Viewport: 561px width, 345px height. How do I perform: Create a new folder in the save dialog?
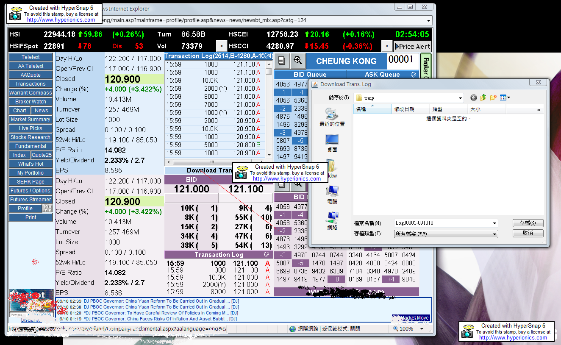[493, 98]
